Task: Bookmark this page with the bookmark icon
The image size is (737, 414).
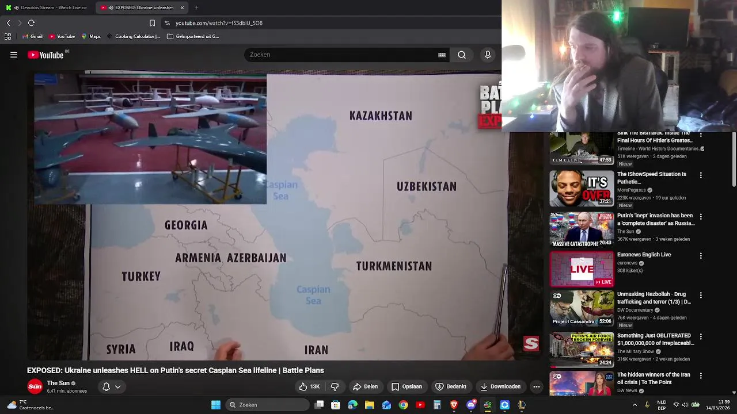Action: pos(152,23)
